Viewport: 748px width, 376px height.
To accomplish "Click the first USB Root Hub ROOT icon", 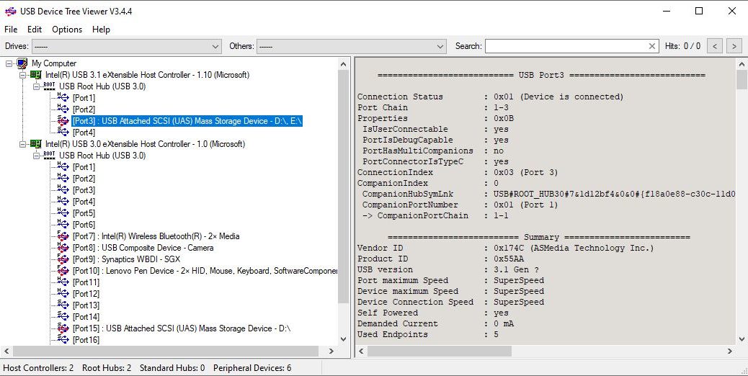I will click(49, 86).
